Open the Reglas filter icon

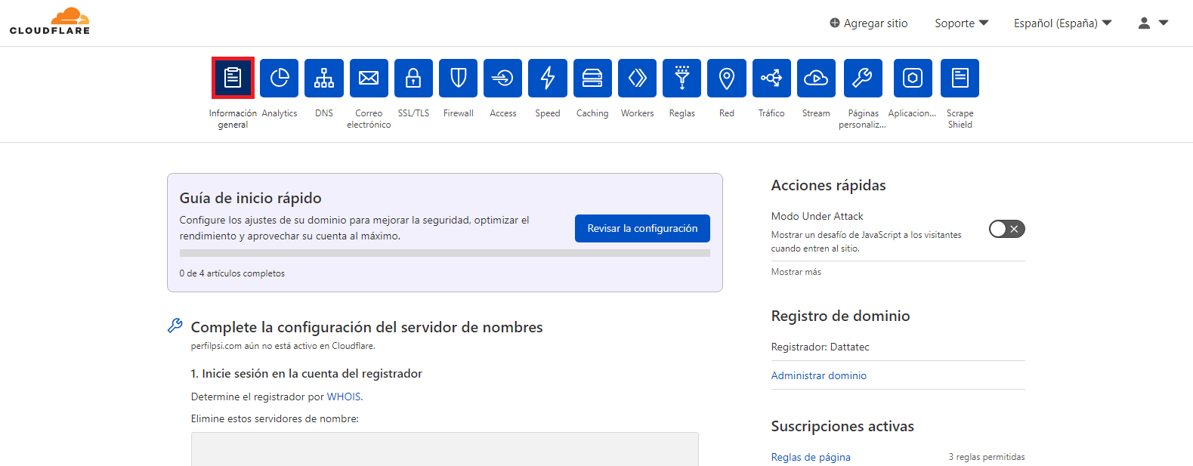point(681,78)
